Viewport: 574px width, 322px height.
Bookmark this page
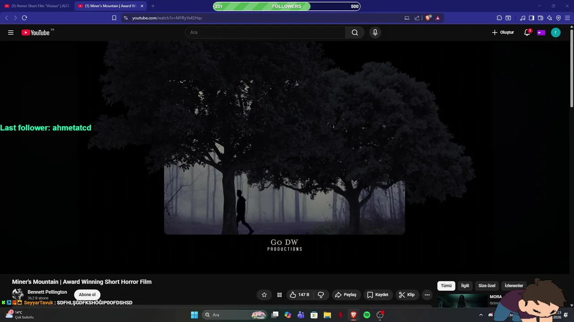tap(114, 18)
